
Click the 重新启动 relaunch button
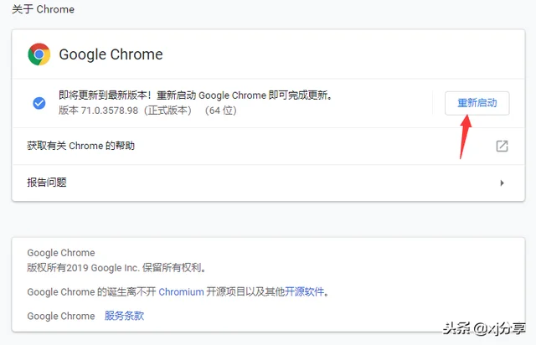[x=477, y=103]
